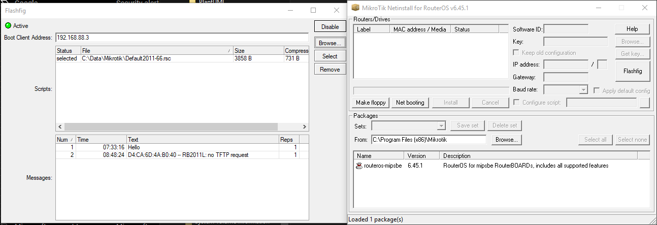Browse for a script file in Flashfig
Viewport: 657px width, 225px height.
pos(330,43)
